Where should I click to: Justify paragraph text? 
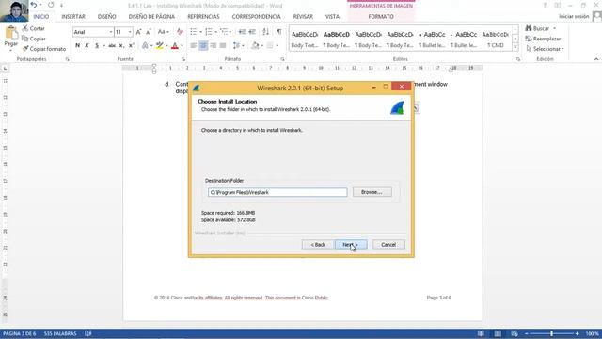click(223, 46)
